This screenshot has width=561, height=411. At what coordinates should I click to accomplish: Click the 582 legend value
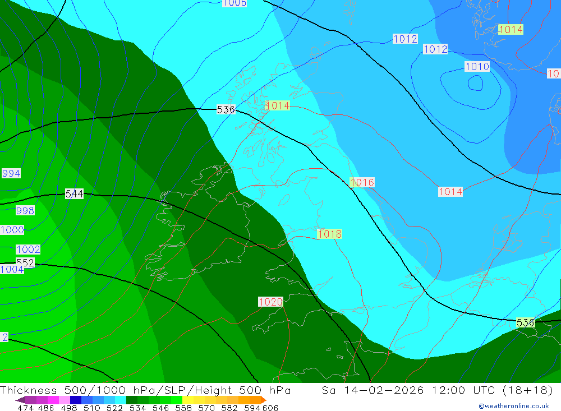point(229,408)
